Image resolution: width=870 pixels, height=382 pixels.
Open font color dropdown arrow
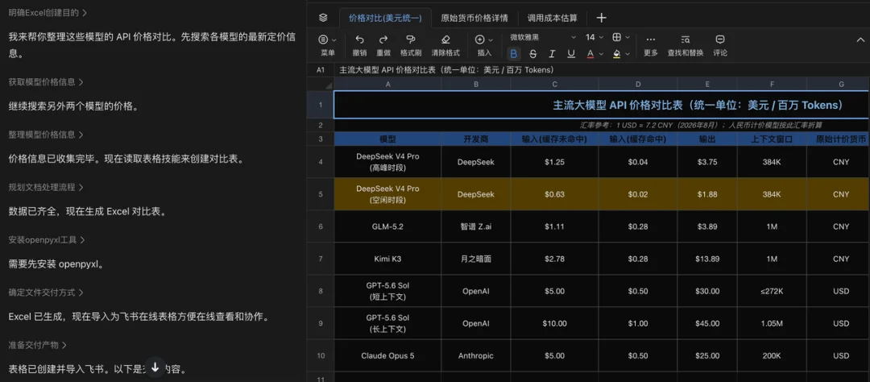click(602, 55)
